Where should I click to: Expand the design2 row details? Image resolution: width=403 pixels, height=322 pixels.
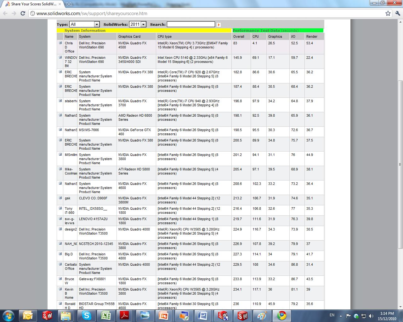coord(60,229)
